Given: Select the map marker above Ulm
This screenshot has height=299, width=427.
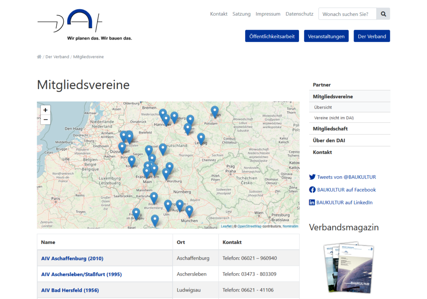Looking at the screenshot, I should click(x=168, y=205).
